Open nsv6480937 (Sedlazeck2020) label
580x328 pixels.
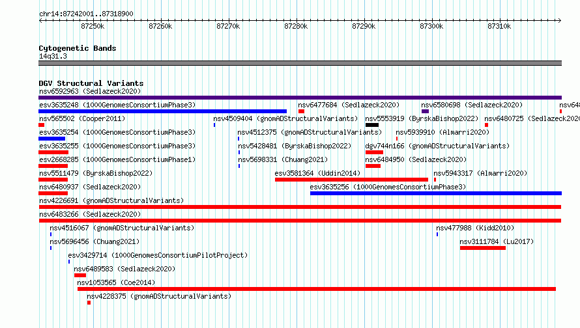90,187
